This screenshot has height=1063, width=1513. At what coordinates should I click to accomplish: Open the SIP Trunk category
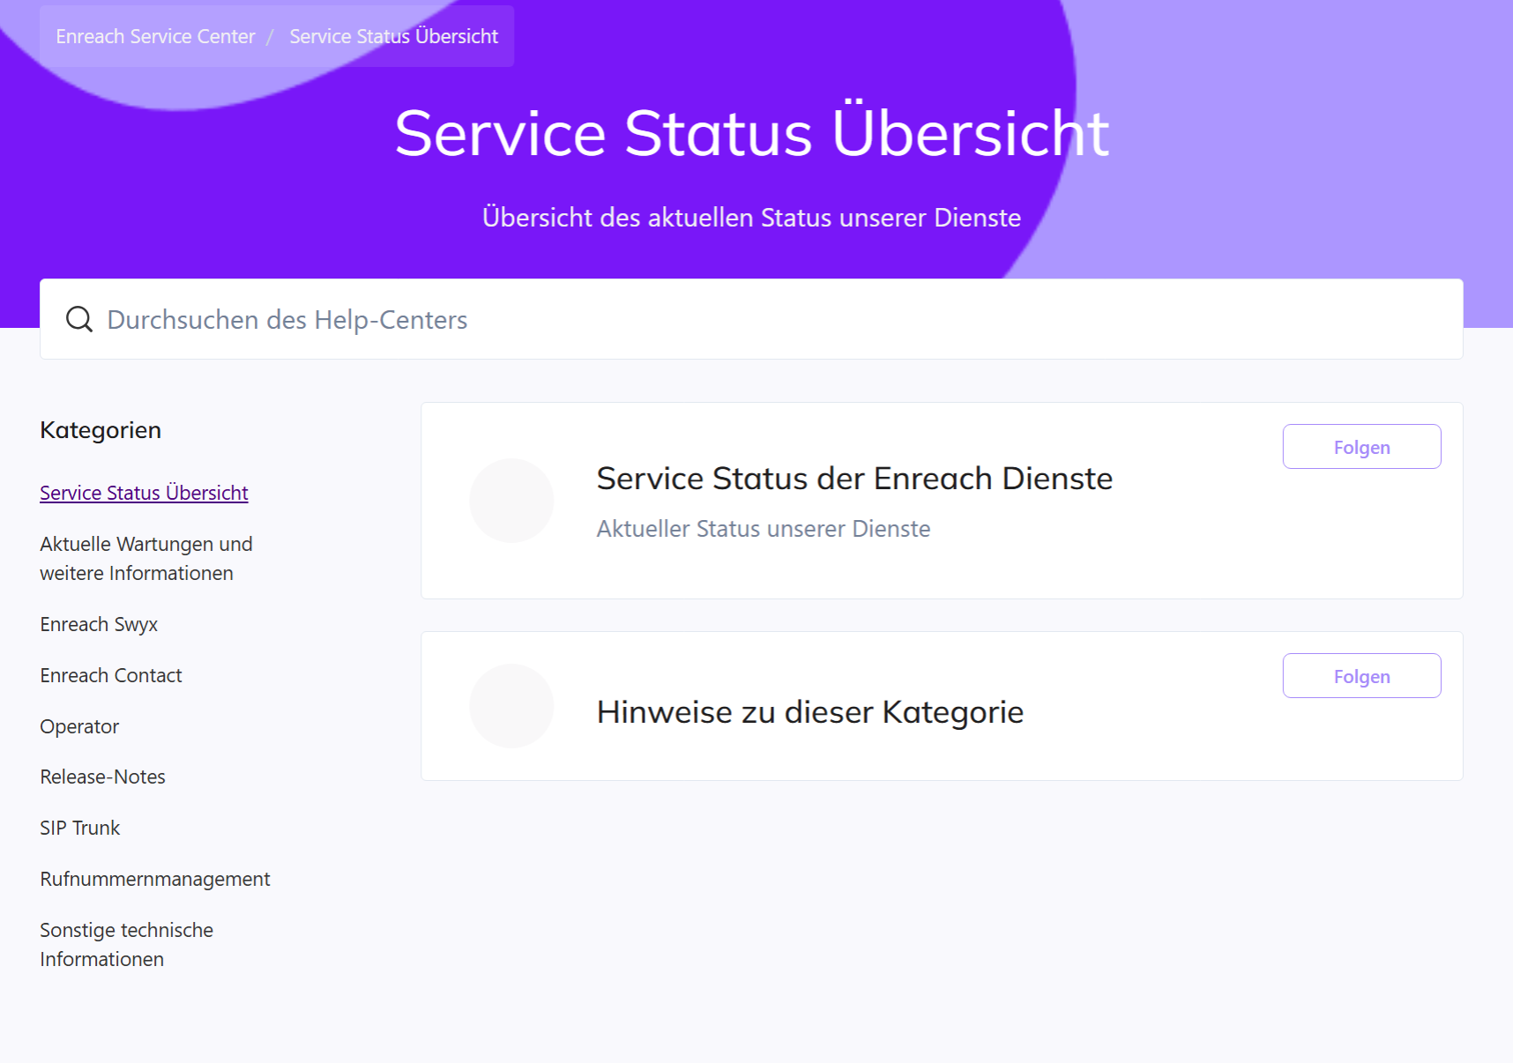pos(79,828)
